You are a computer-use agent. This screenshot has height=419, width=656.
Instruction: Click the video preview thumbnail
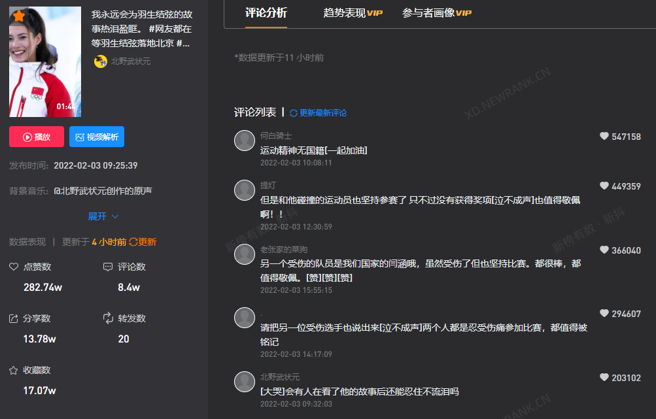click(x=44, y=59)
